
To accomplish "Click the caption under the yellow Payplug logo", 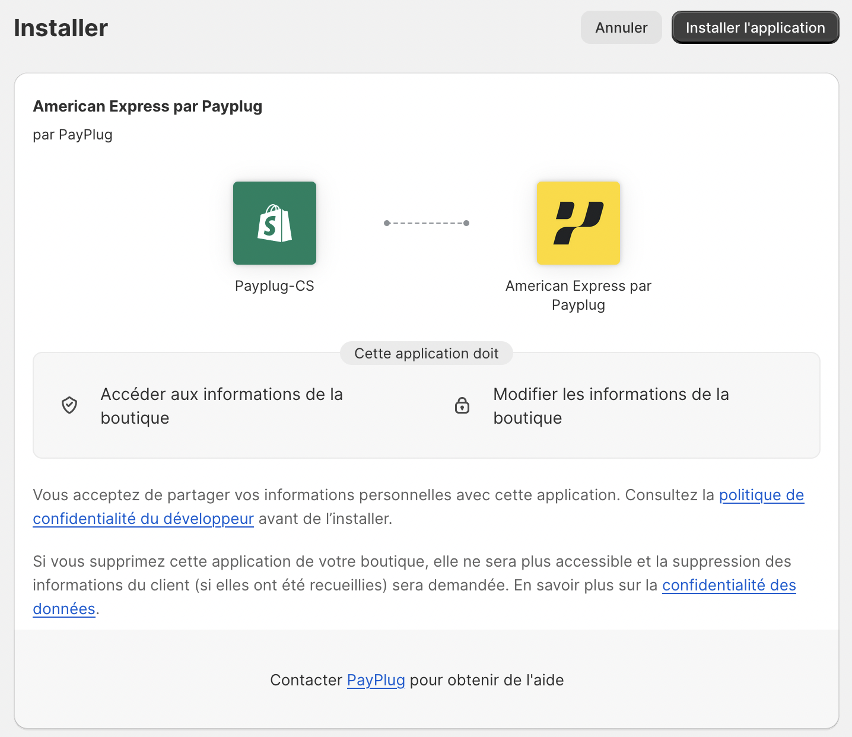I will (578, 296).
